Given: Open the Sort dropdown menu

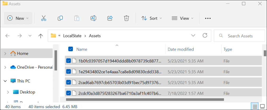Looking at the screenshot, I should point(151,18).
